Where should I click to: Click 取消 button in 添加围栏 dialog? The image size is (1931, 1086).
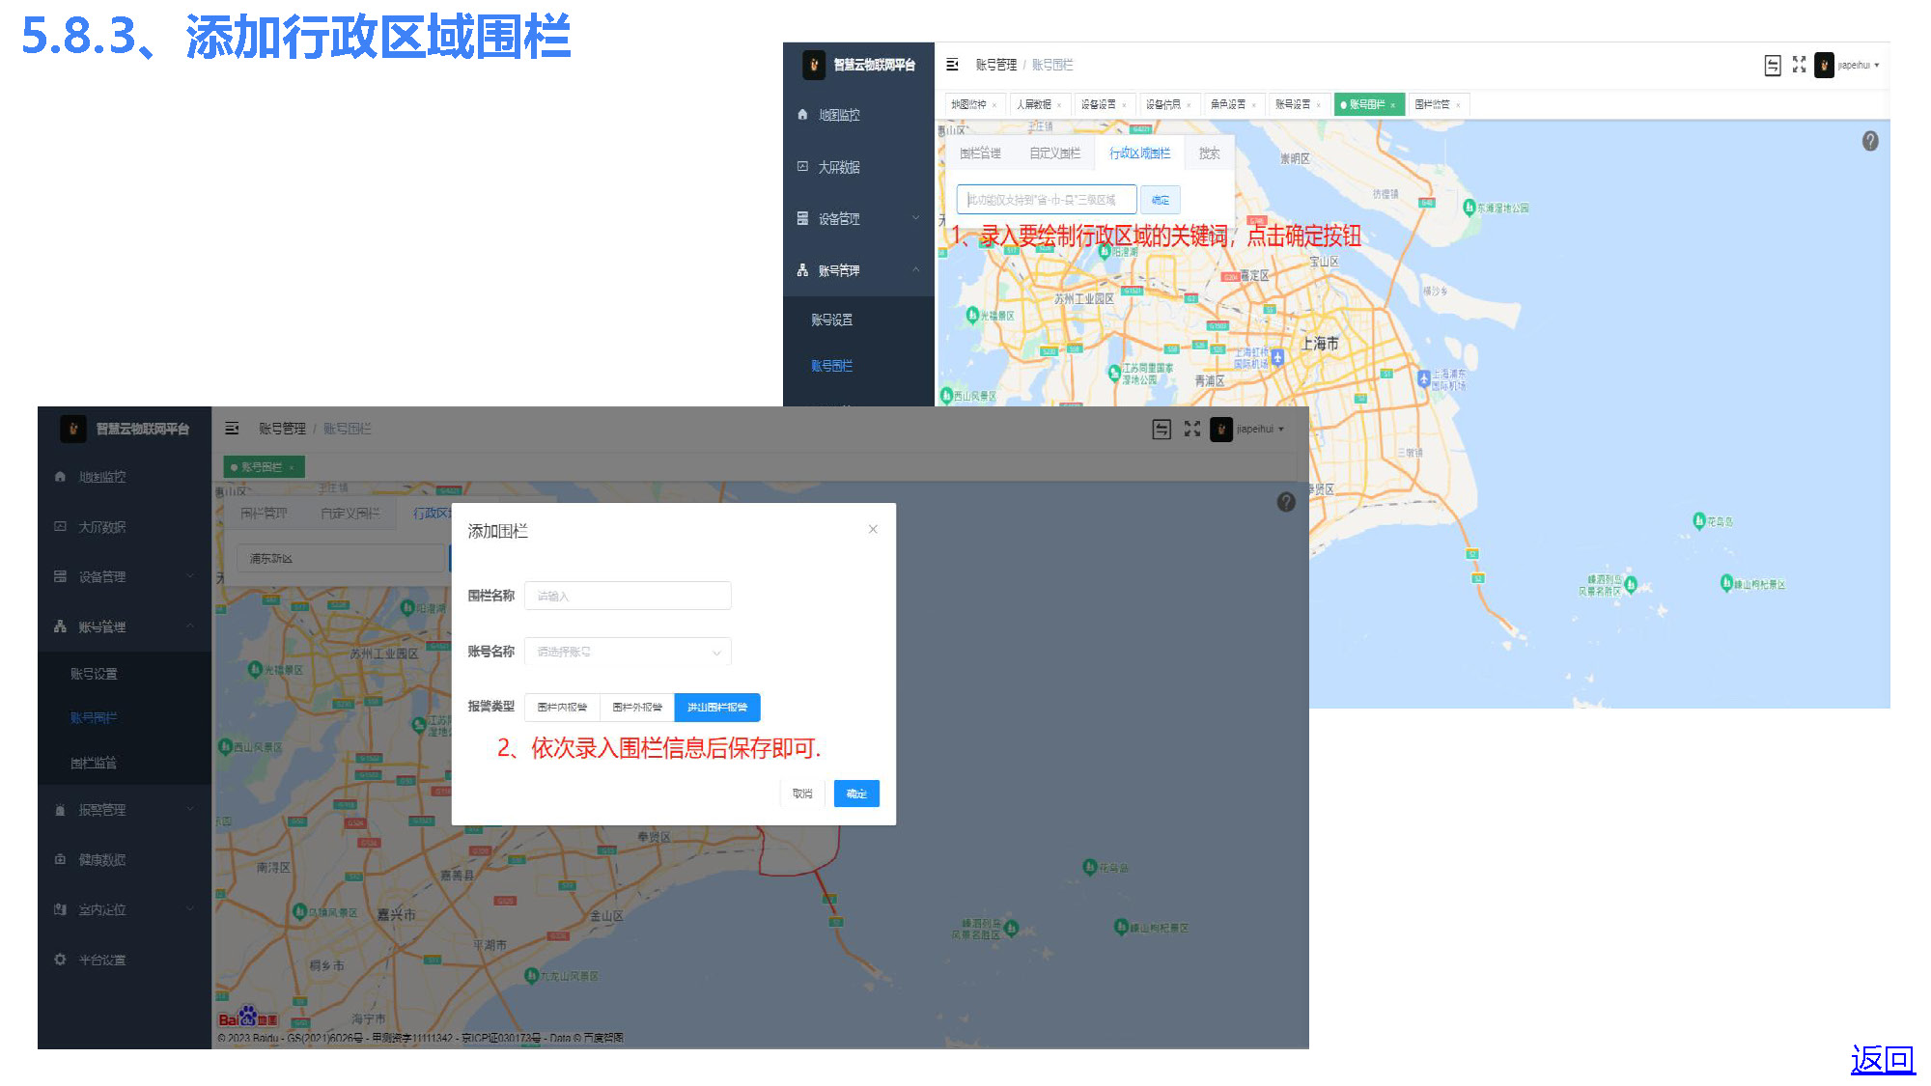point(802,794)
